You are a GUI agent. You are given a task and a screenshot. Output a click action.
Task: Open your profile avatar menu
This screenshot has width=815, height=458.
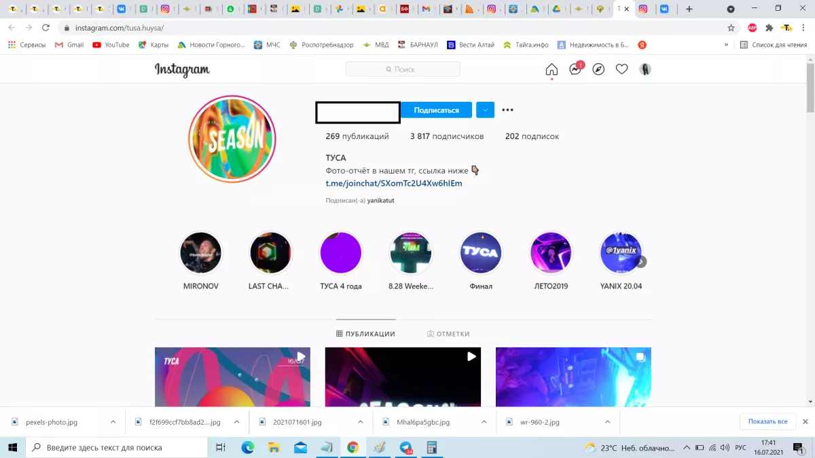645,69
